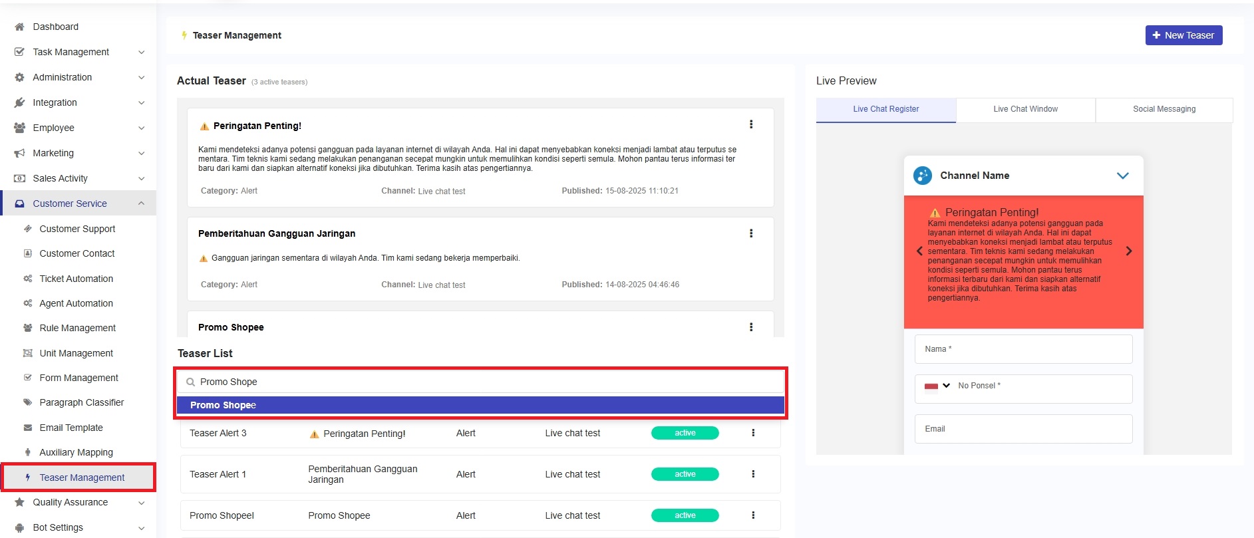
Task: Click the Nama input field
Action: [1023, 349]
